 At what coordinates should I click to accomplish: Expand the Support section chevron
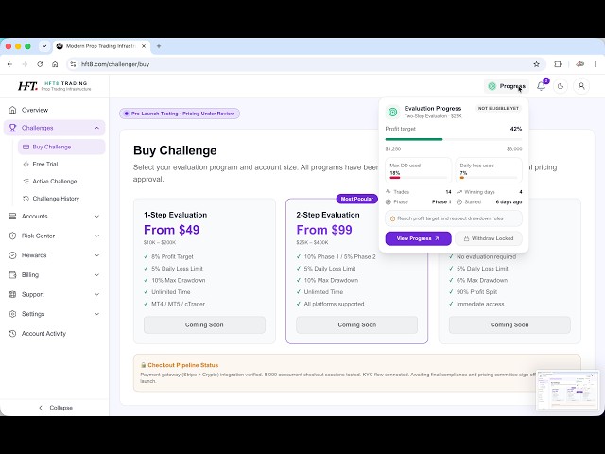96,294
